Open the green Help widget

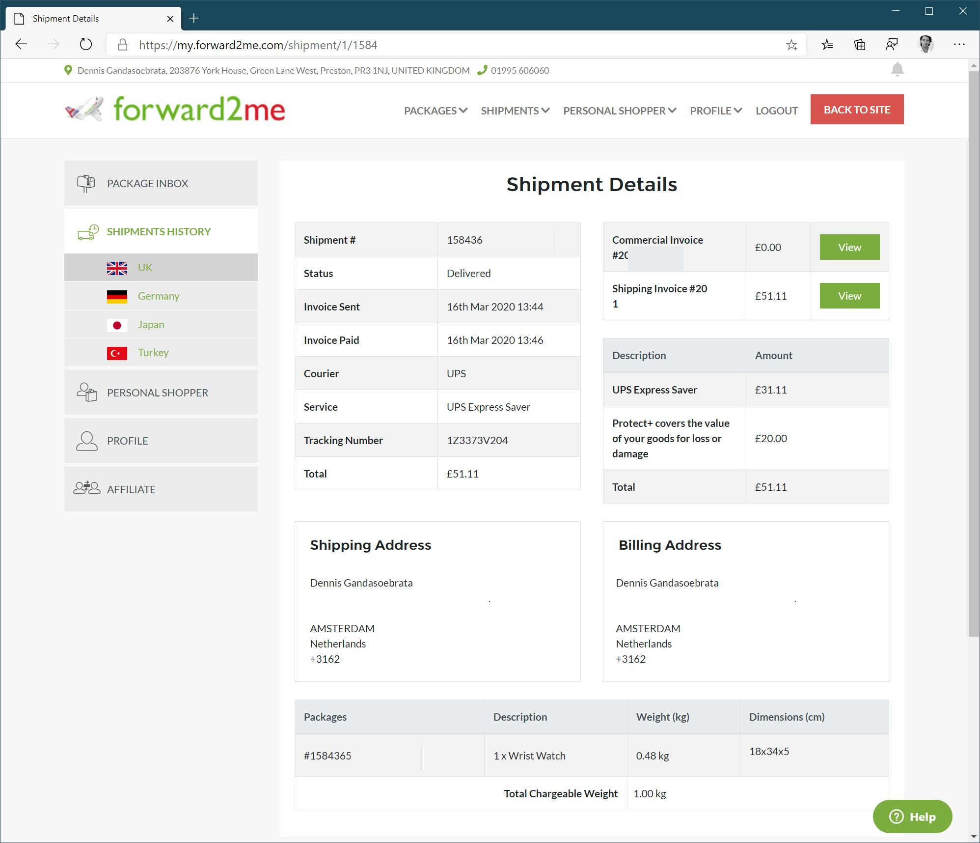pyautogui.click(x=912, y=816)
